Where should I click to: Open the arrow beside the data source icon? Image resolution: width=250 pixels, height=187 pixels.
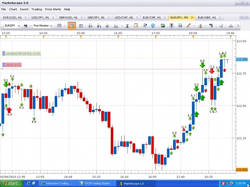pyautogui.click(x=31, y=26)
